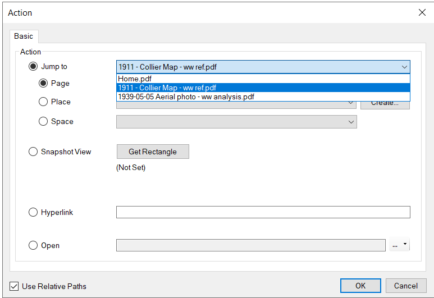Viewport: 434px width, 298px height.
Task: Click the Get Rectangle button
Action: [153, 152]
